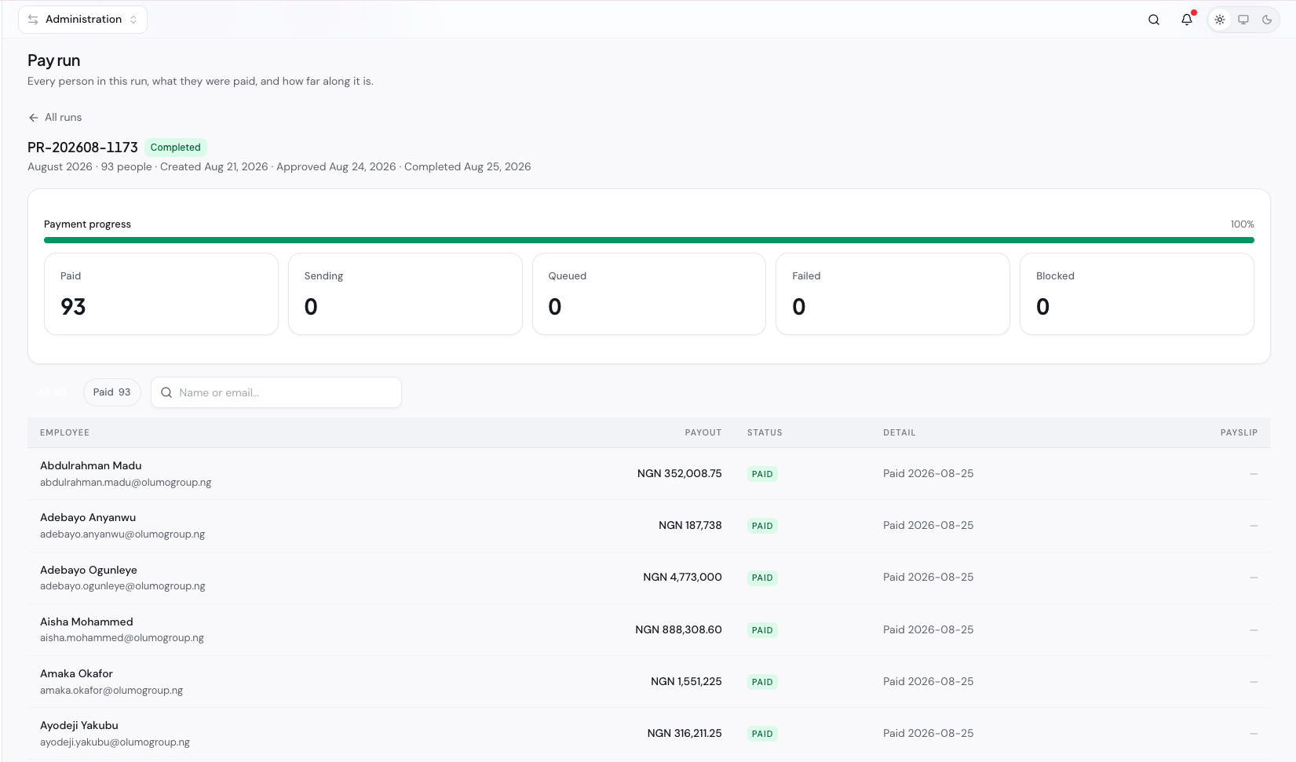Select the Paid 93 summary card

161,293
